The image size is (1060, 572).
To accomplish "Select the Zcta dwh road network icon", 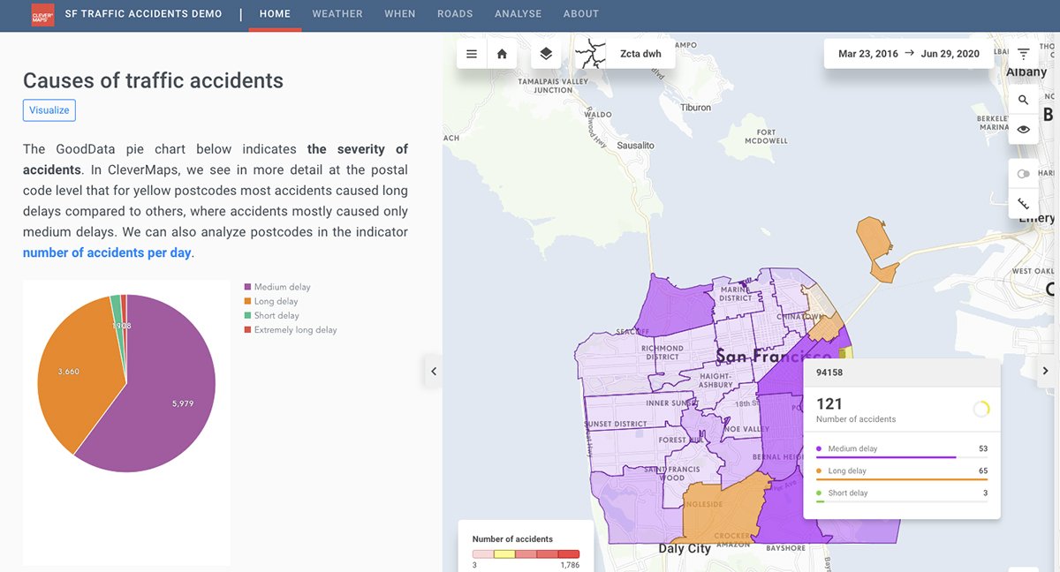I will point(590,53).
